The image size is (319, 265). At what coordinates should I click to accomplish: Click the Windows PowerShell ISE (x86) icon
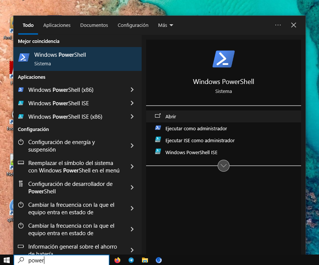coord(21,116)
